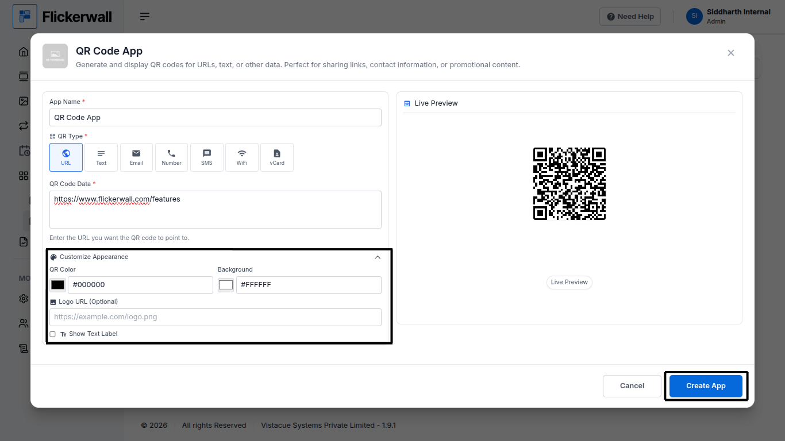
Task: Open the scroll log icon in sidebar
Action: 24,349
